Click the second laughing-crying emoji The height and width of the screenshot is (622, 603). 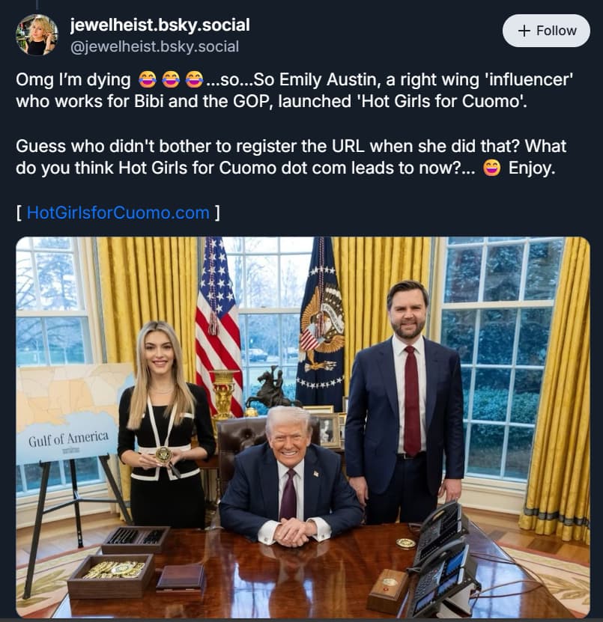[x=171, y=79]
